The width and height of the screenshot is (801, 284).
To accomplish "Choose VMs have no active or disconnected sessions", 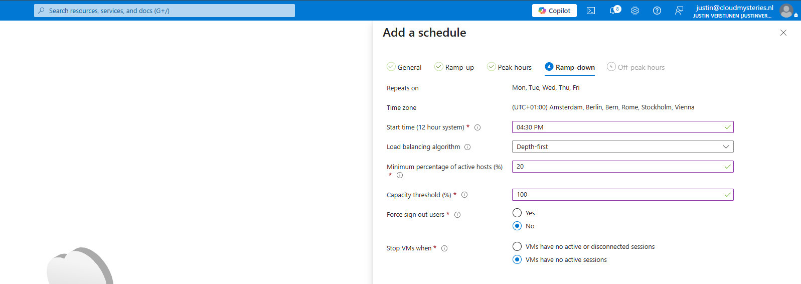I will click(x=517, y=246).
